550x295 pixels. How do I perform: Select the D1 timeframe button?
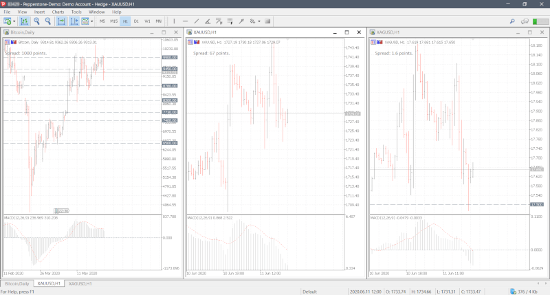click(x=136, y=21)
